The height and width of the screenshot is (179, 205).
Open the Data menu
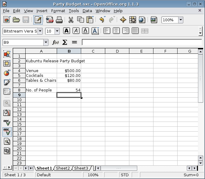coord(87,11)
